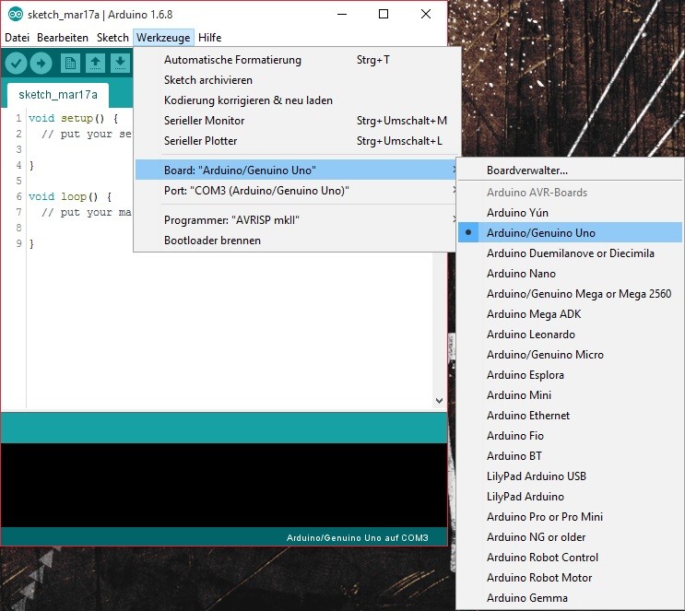Select Arduino Pro or Pro Mini board

click(x=570, y=517)
